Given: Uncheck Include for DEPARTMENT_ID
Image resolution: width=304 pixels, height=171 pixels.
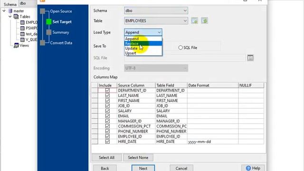Looking at the screenshot, I should click(107, 90).
